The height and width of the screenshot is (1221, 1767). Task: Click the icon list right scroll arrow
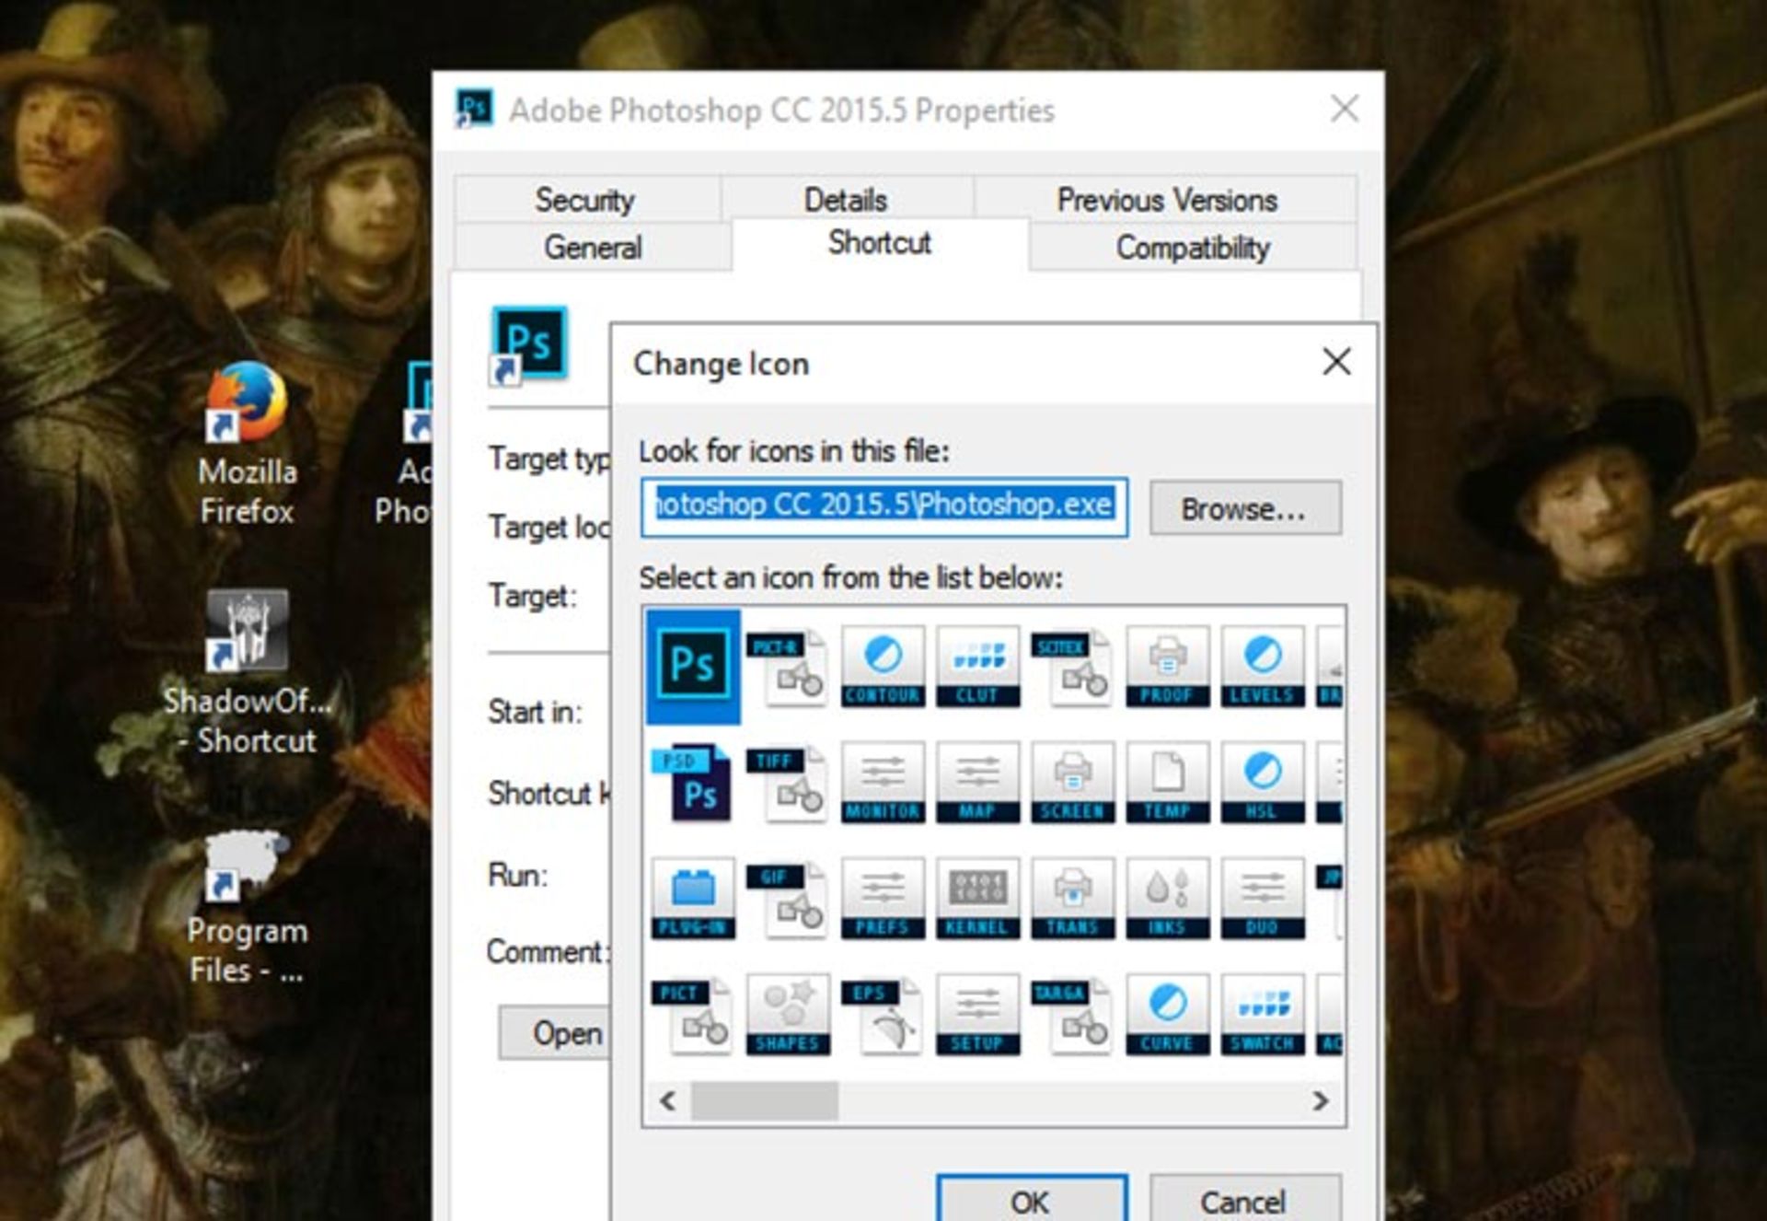pos(1320,1100)
